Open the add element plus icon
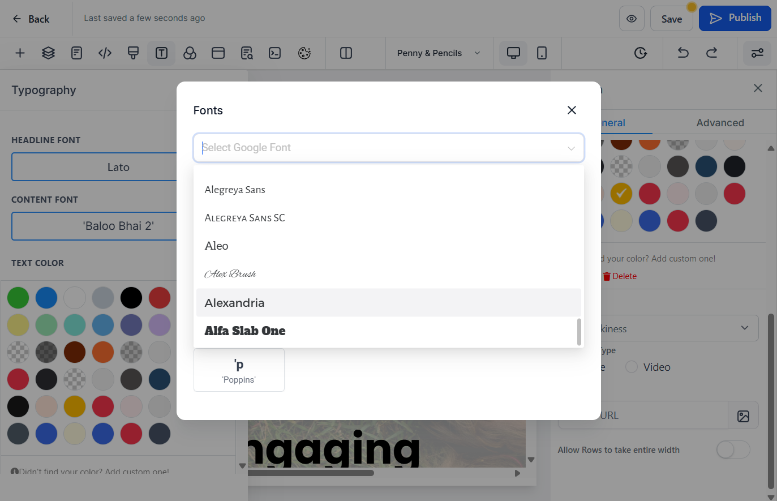Screen dimensions: 777x501 20,53
